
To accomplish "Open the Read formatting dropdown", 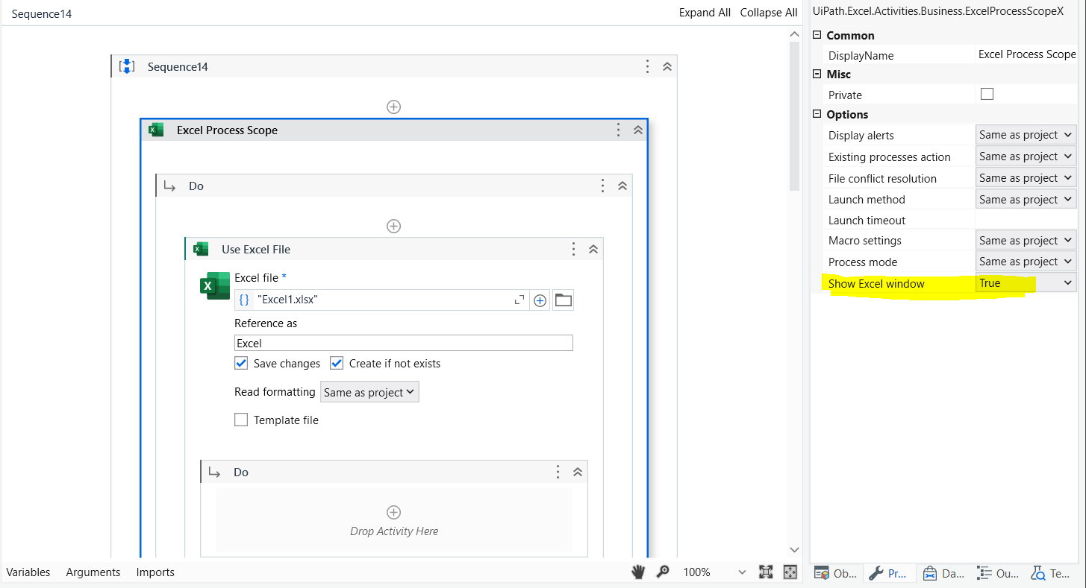I will (x=369, y=391).
